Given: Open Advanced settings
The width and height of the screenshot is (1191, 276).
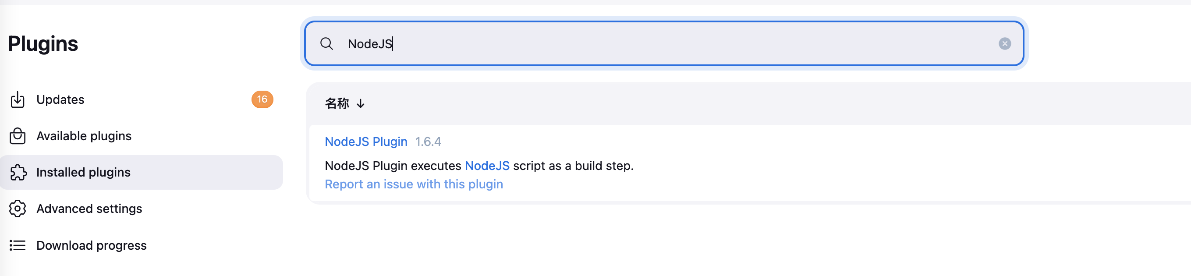Looking at the screenshot, I should [x=89, y=209].
